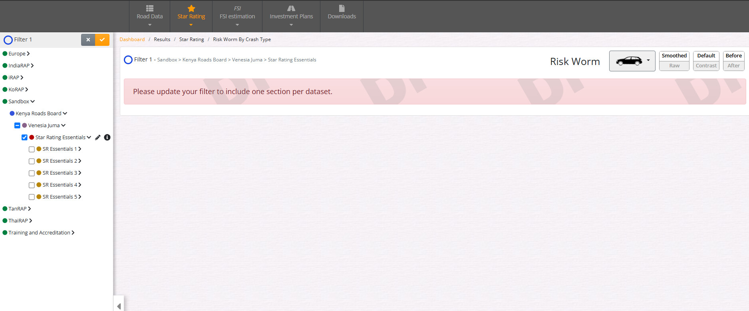Open the FSI estimation menu
The height and width of the screenshot is (311, 749).
(237, 16)
